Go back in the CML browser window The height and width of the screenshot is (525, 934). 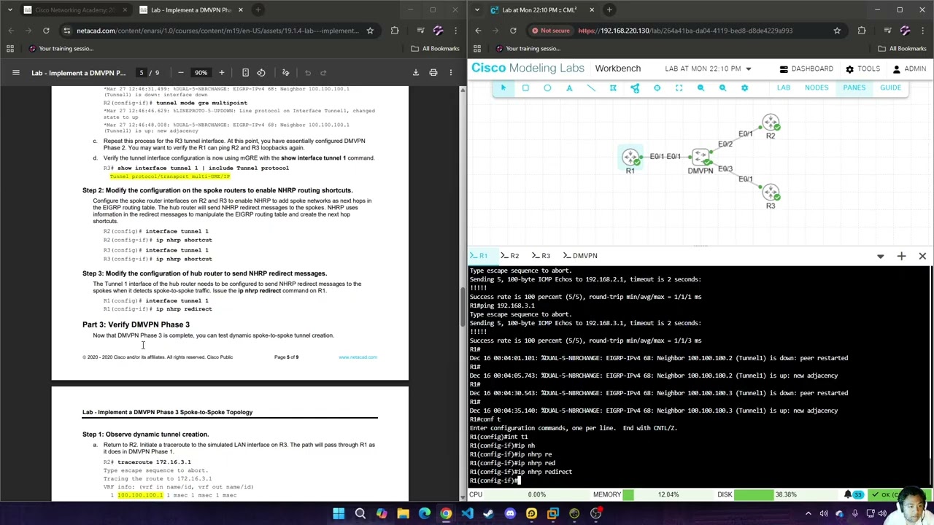click(478, 31)
